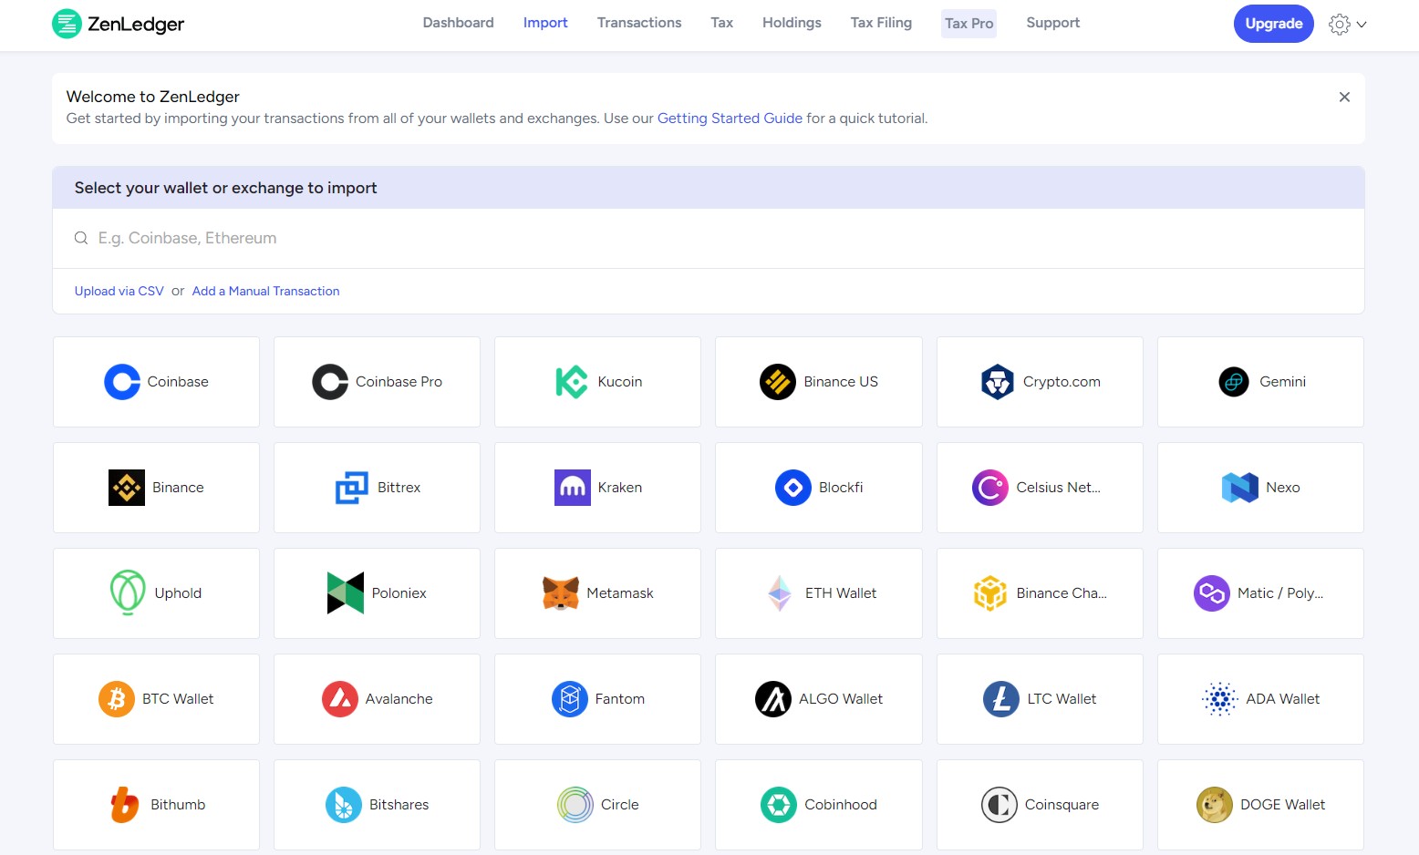Focus the wallet or exchange search field

(x=709, y=238)
